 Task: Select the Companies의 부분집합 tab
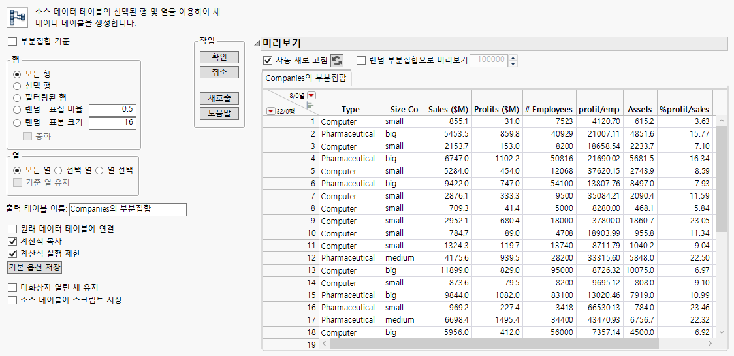pyautogui.click(x=306, y=78)
